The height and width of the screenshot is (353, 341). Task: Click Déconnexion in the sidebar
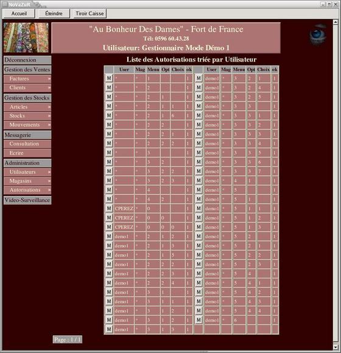[27, 60]
